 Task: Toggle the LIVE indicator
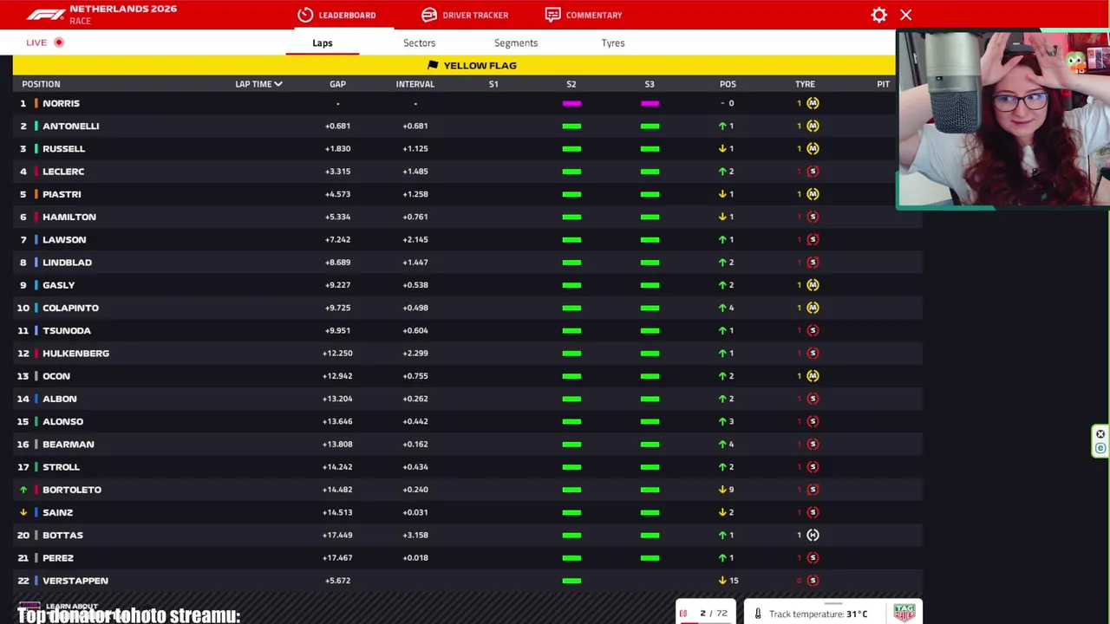click(x=44, y=42)
